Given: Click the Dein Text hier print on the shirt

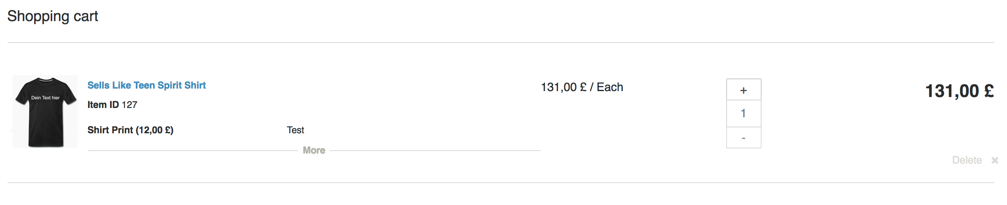Looking at the screenshot, I should [x=46, y=98].
